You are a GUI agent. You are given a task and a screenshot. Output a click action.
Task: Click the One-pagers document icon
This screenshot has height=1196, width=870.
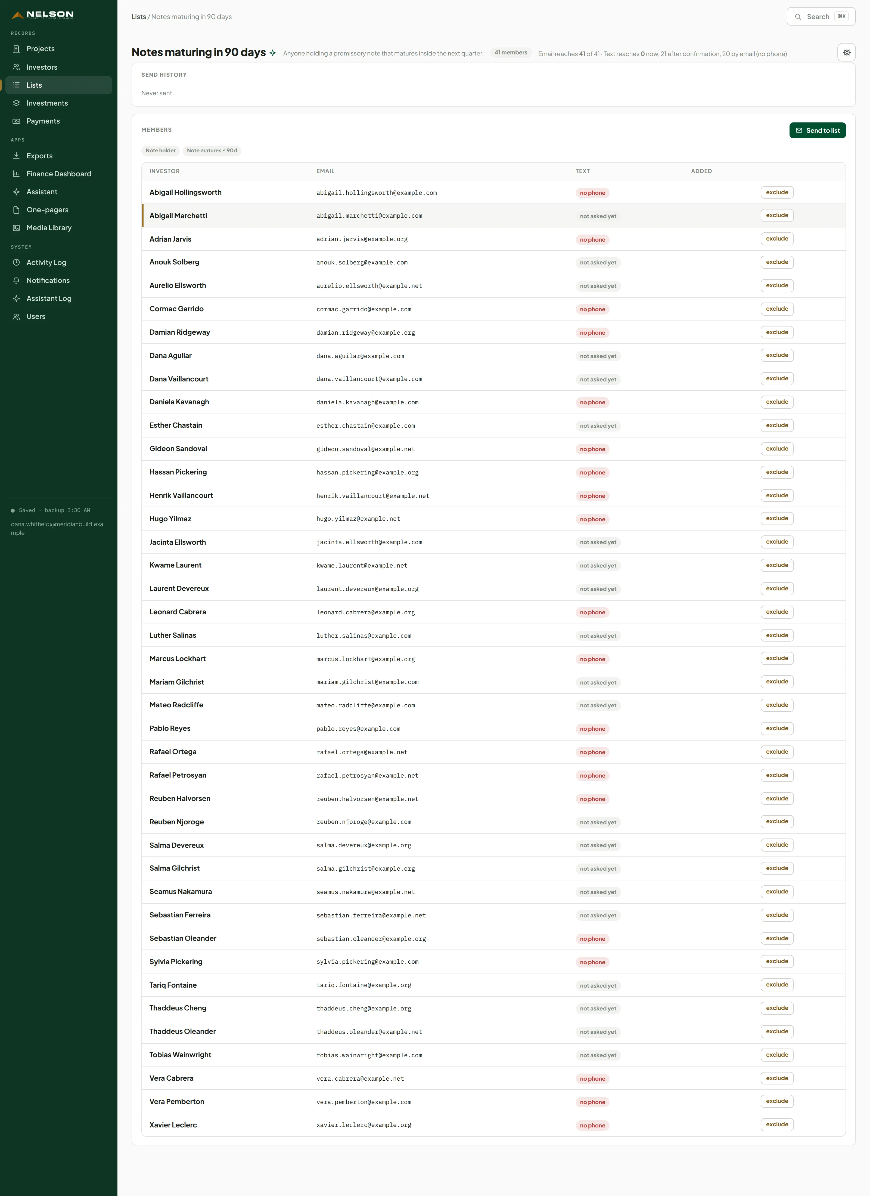(16, 209)
